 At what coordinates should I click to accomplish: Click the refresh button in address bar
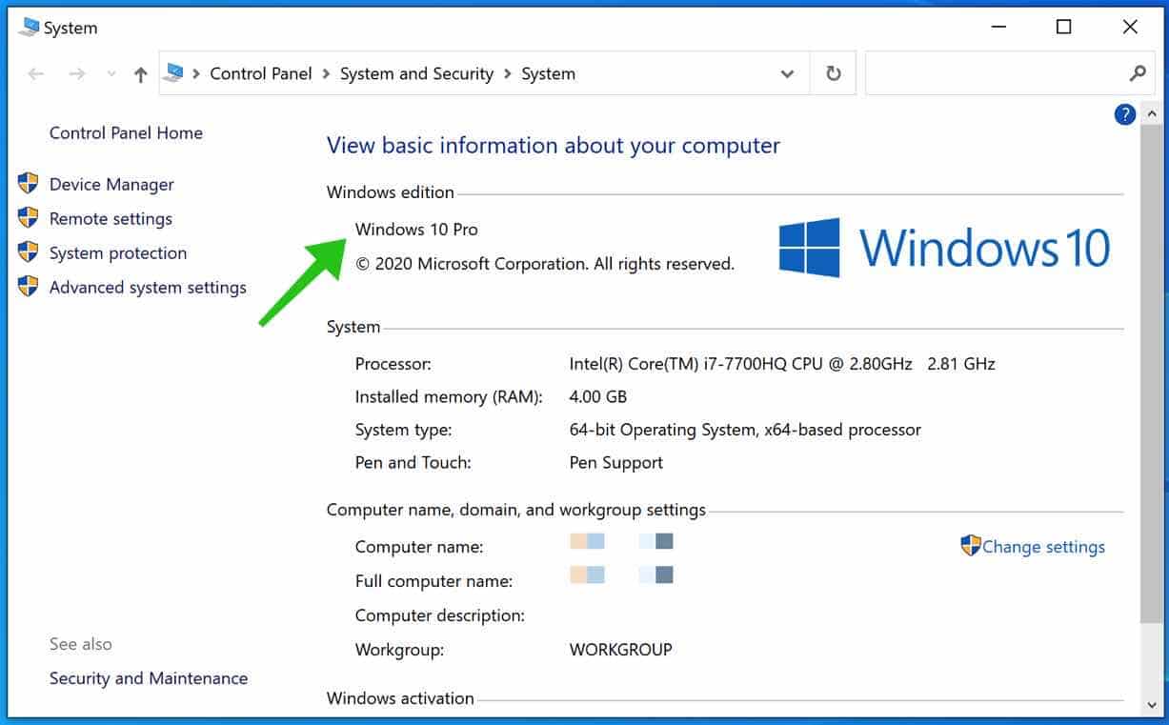(834, 73)
